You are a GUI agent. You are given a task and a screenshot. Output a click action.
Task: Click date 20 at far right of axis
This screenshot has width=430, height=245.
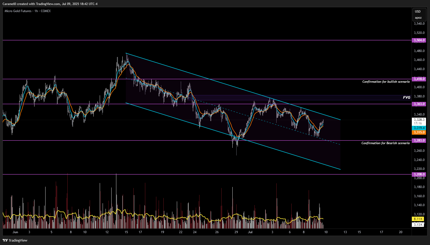click(x=401, y=232)
